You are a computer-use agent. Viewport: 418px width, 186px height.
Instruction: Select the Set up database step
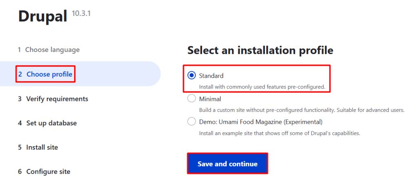[47, 123]
